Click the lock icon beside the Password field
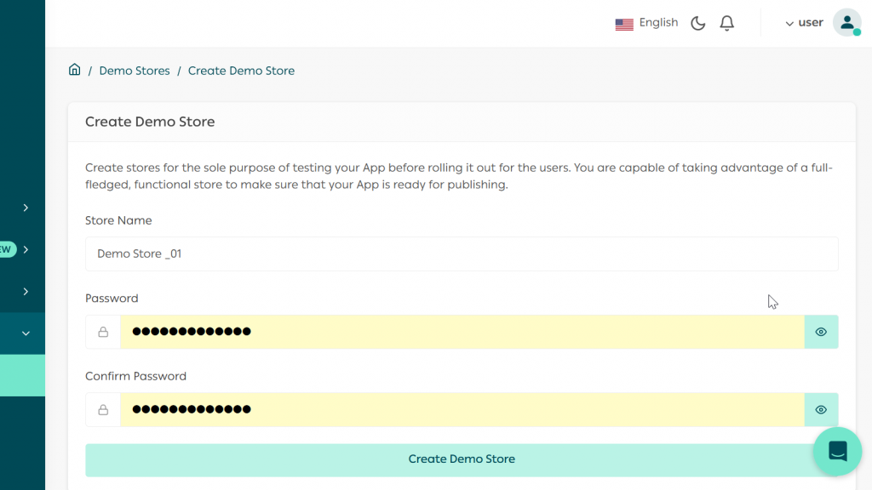Image resolution: width=872 pixels, height=490 pixels. coord(102,332)
